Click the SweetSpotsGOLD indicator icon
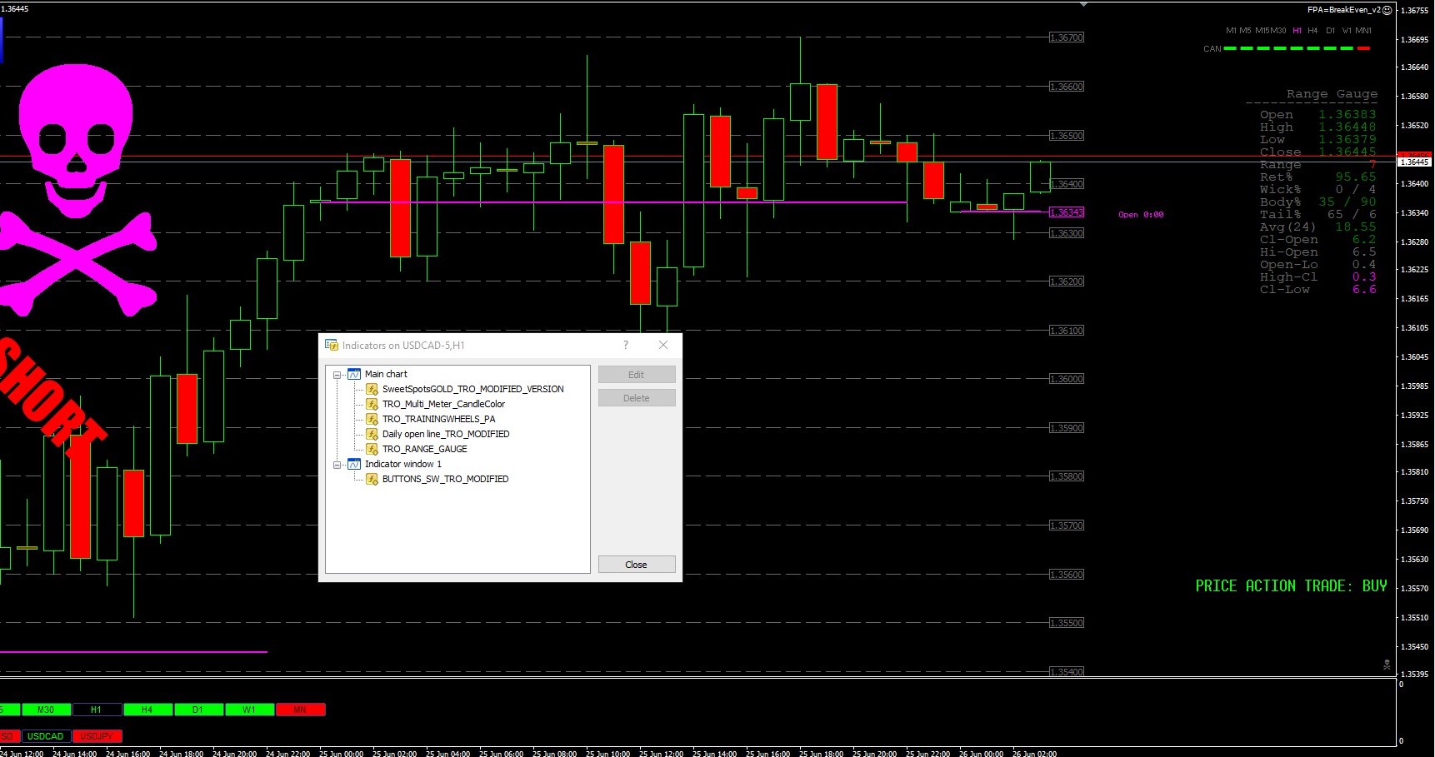 372,389
